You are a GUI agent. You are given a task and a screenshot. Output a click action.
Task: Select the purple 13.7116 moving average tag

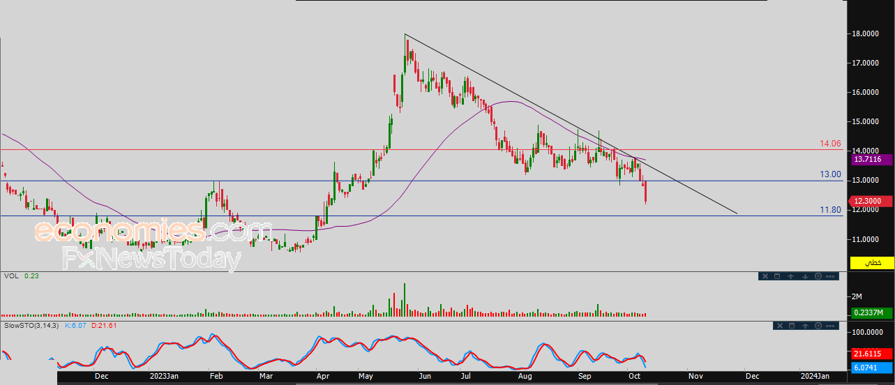click(872, 160)
